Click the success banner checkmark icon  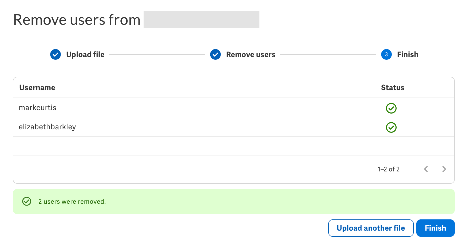(27, 201)
